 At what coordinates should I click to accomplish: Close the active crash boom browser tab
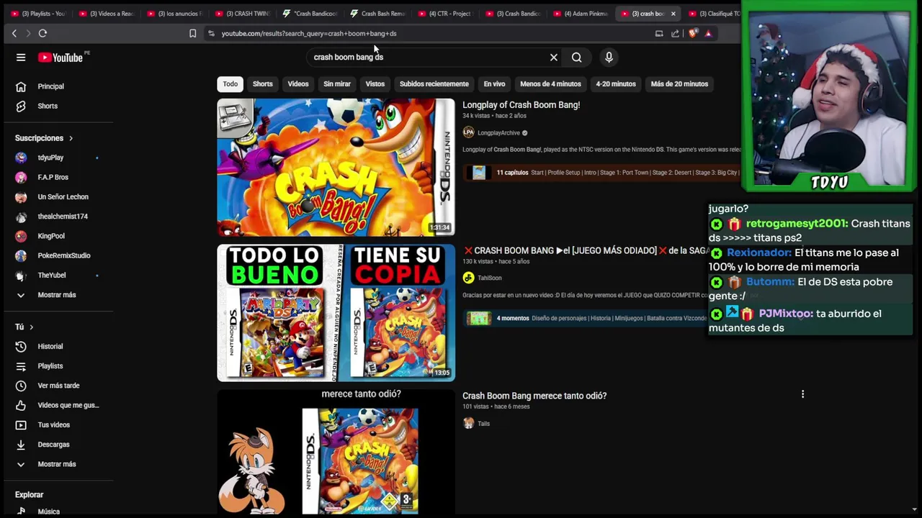tap(673, 14)
